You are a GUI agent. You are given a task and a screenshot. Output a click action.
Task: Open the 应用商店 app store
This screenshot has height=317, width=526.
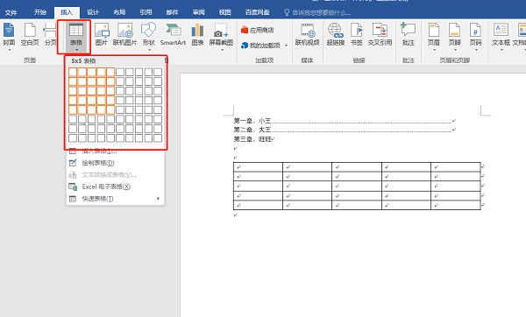point(257,30)
